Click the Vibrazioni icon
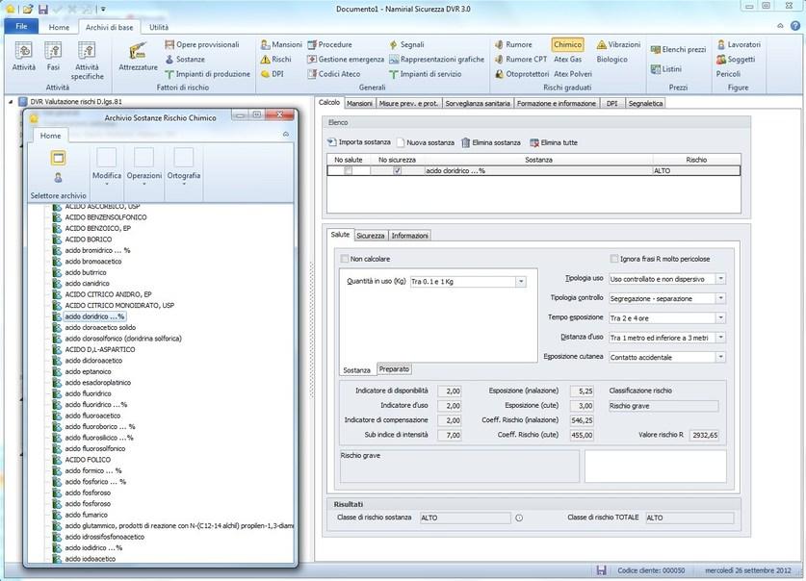806x581 pixels. click(x=602, y=44)
